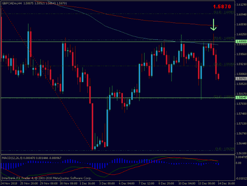This screenshot has width=247, height=186.
Task: Click the 1.57130 price scale value
Action: click(241, 124)
